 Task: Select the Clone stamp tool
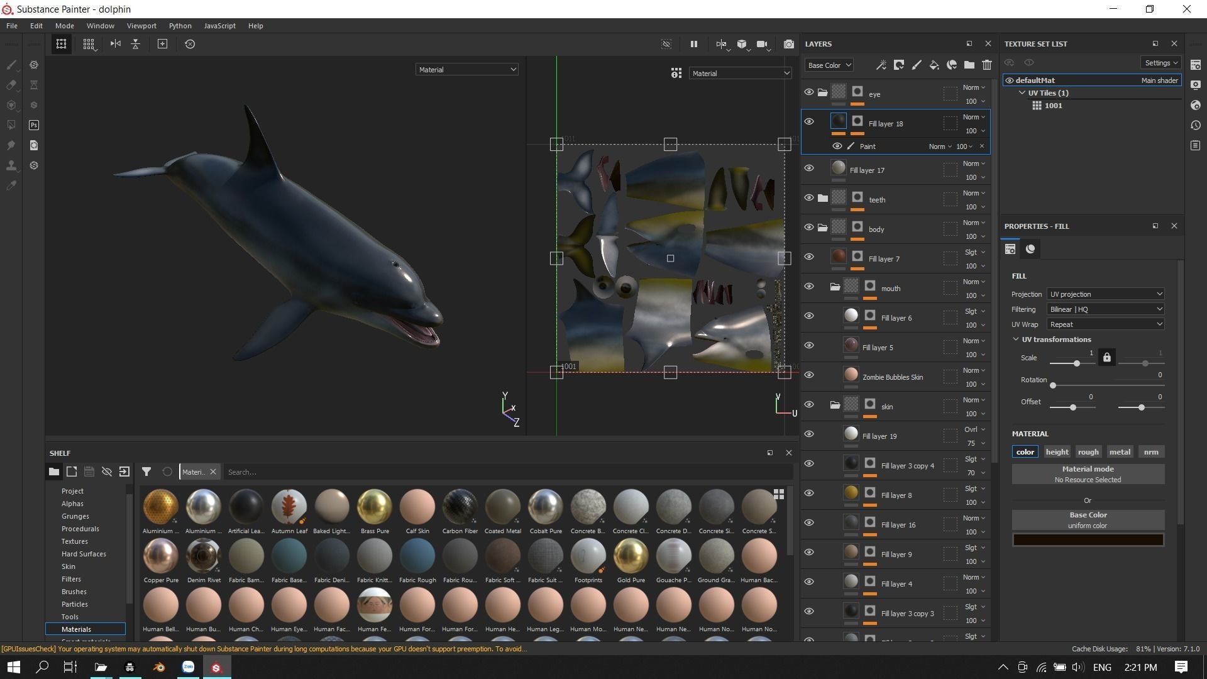click(x=11, y=165)
